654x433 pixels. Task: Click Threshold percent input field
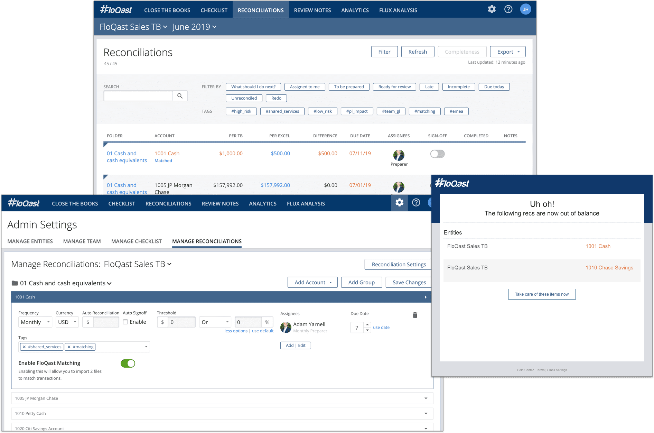pyautogui.click(x=248, y=322)
